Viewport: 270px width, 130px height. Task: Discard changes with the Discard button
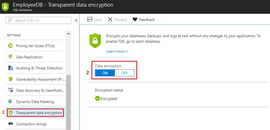[x=117, y=20]
